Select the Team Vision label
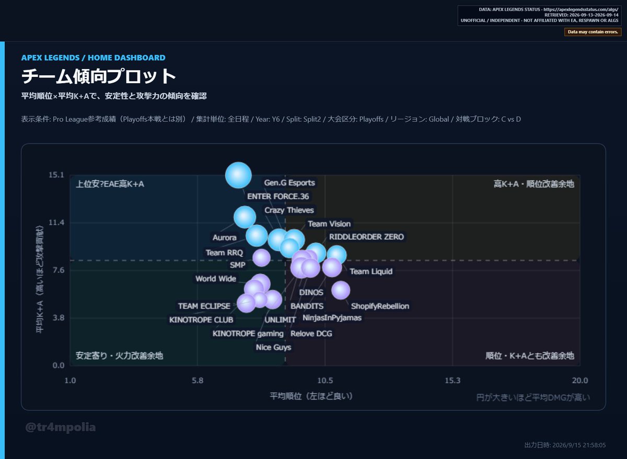 coord(329,224)
